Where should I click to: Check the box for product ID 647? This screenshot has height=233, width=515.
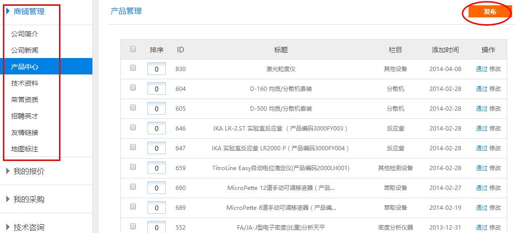pyautogui.click(x=133, y=147)
